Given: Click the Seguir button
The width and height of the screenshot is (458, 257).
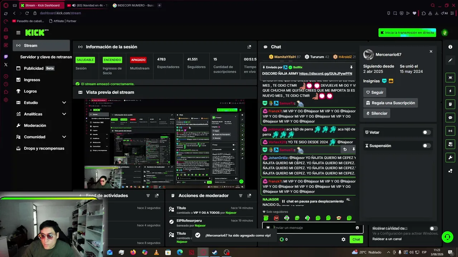Looking at the screenshot, I should coord(375,92).
